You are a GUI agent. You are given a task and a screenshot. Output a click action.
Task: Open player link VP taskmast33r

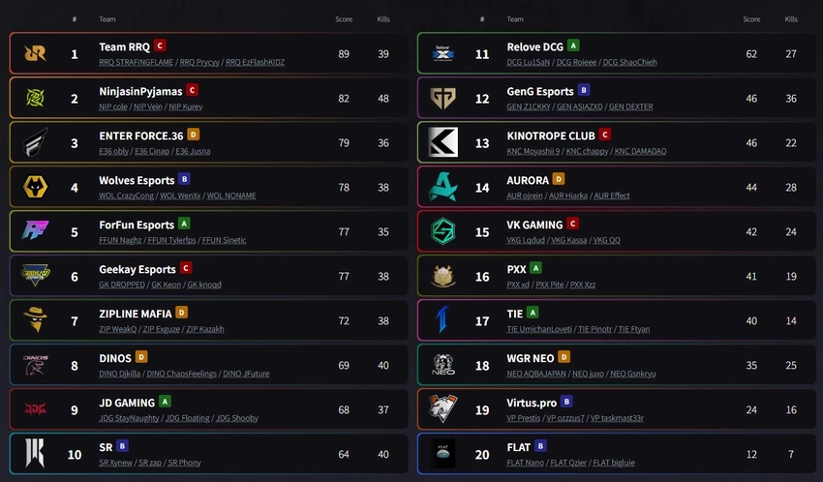tap(617, 418)
